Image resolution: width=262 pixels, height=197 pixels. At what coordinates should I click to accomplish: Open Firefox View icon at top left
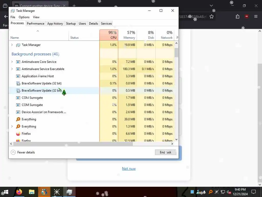tap(5, 6)
